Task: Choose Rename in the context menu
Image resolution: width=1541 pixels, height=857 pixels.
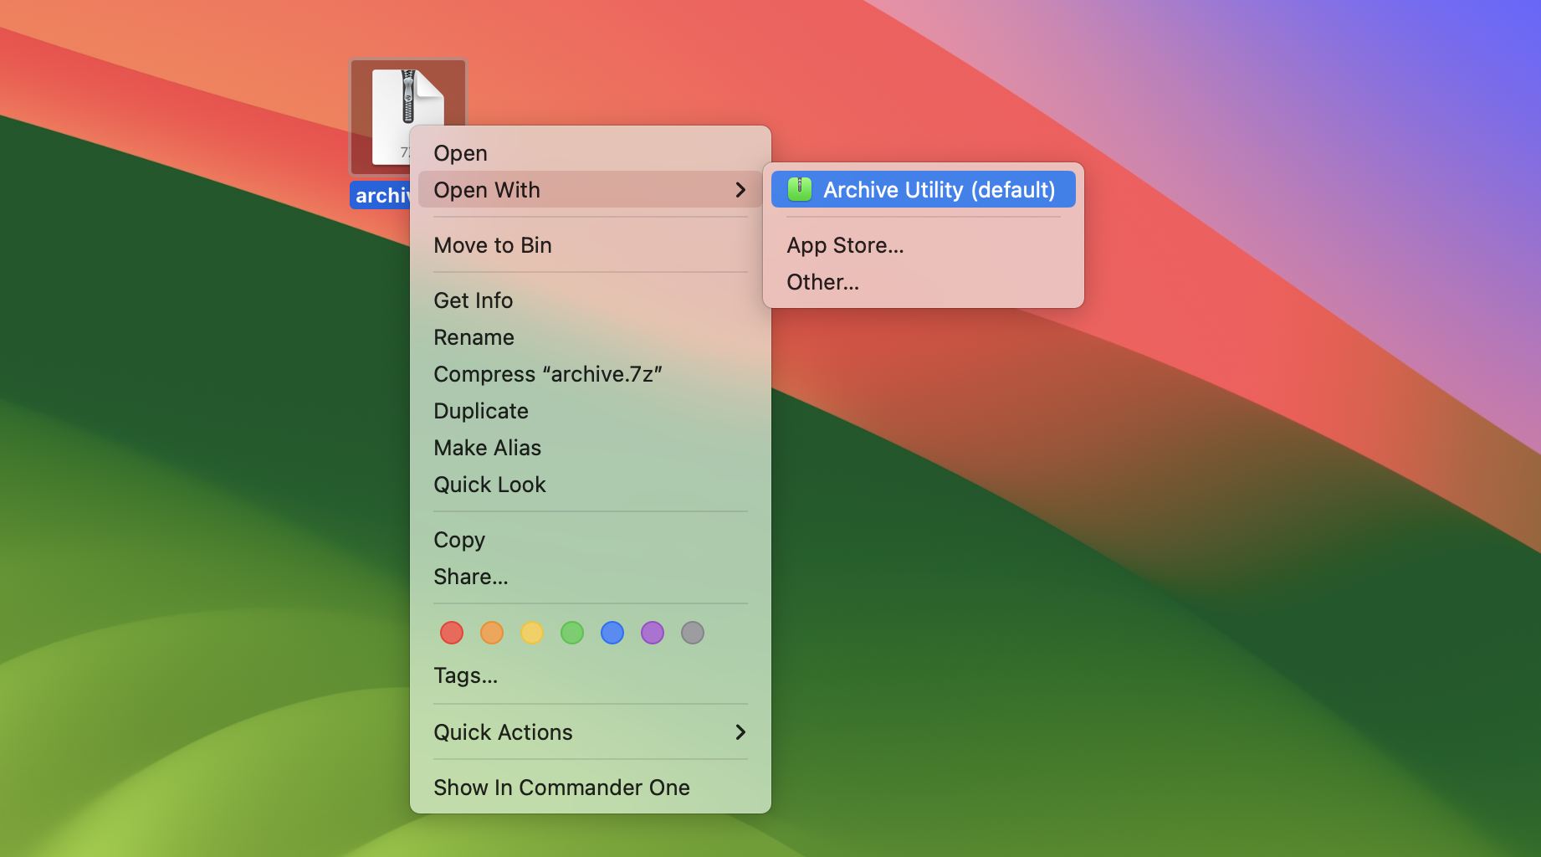Action: [590, 337]
